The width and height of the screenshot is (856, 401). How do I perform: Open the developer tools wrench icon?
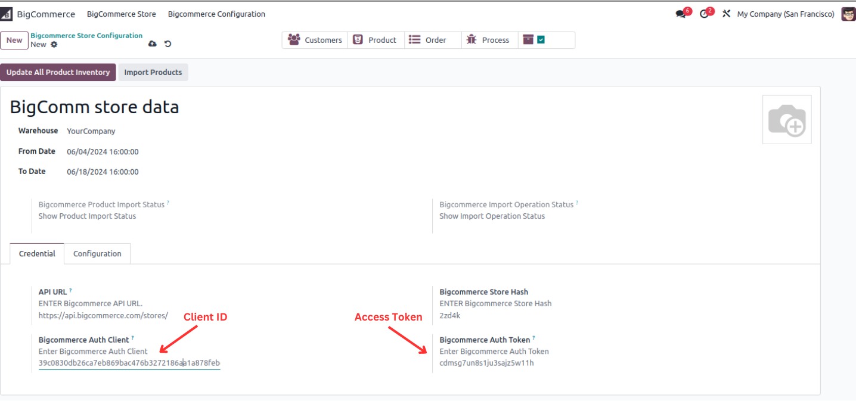pyautogui.click(x=726, y=14)
